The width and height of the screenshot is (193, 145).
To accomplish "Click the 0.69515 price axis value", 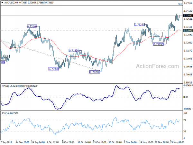I will (188, 82).
